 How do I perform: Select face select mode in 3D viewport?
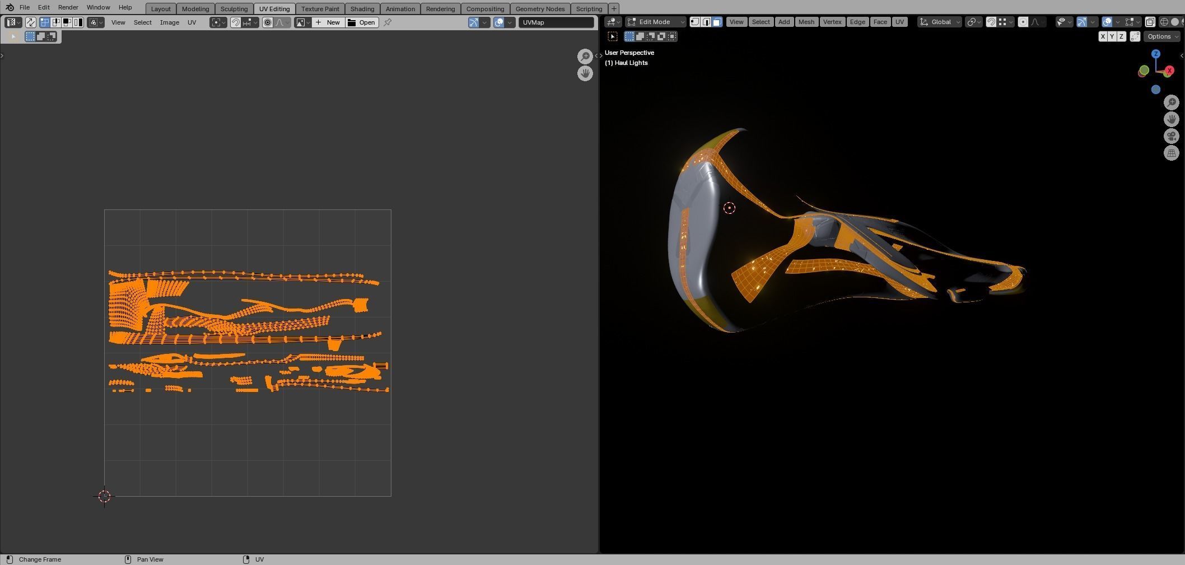tap(717, 22)
